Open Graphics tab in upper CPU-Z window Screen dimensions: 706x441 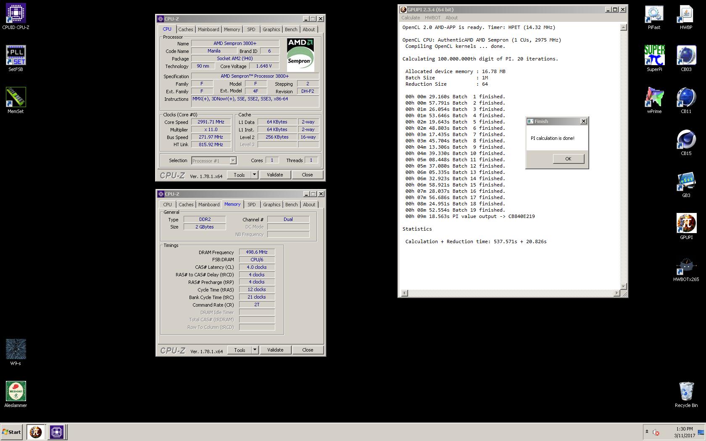pos(271,29)
